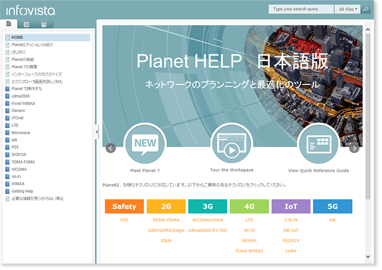Open the はじめに topic
Screen dimensions: 382x270
(18, 52)
